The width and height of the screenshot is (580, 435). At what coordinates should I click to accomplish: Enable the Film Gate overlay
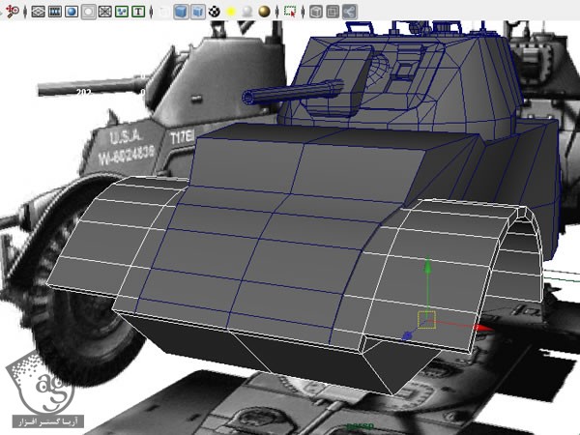[54, 13]
